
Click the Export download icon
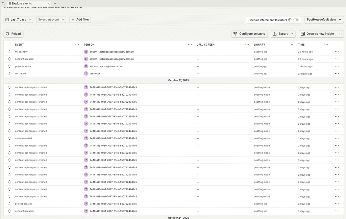274,33
